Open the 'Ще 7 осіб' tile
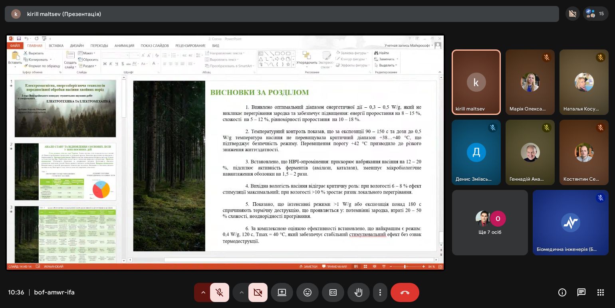 pyautogui.click(x=490, y=223)
